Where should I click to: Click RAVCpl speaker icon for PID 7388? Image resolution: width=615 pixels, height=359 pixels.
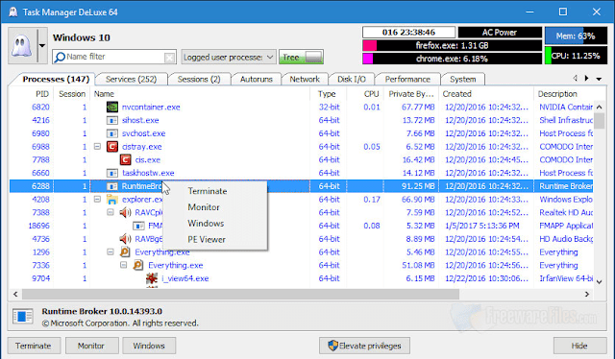pyautogui.click(x=125, y=212)
